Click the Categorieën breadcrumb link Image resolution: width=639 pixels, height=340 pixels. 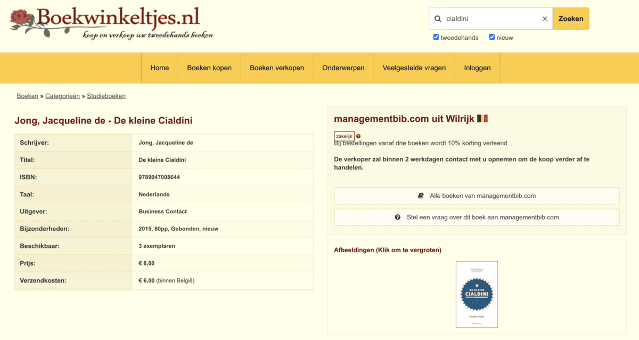(x=62, y=96)
